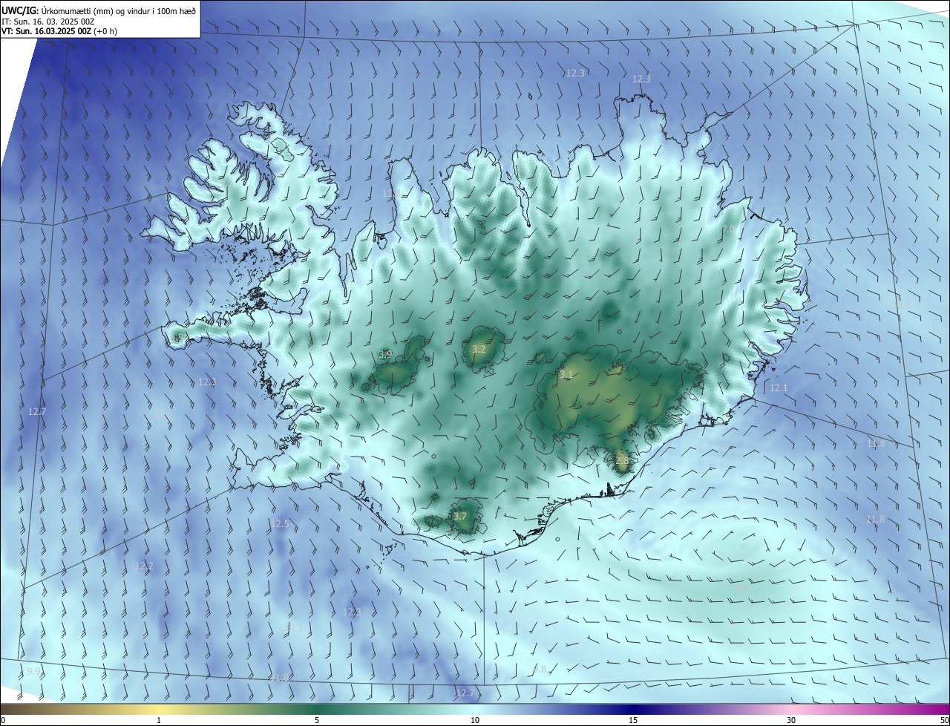The image size is (950, 726).
Task: Click the 30 tick label on the color scale
Action: (x=791, y=721)
